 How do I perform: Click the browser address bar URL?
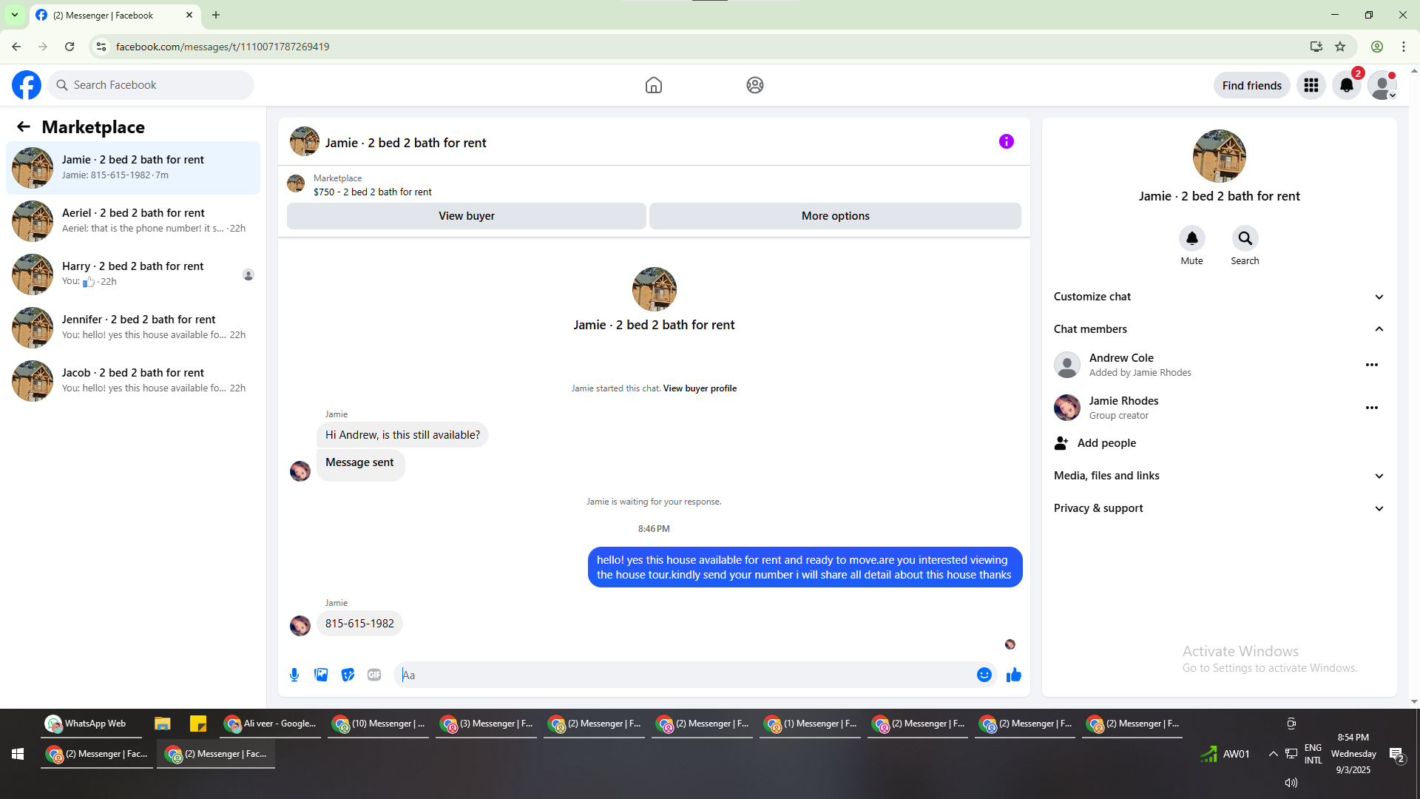(223, 47)
